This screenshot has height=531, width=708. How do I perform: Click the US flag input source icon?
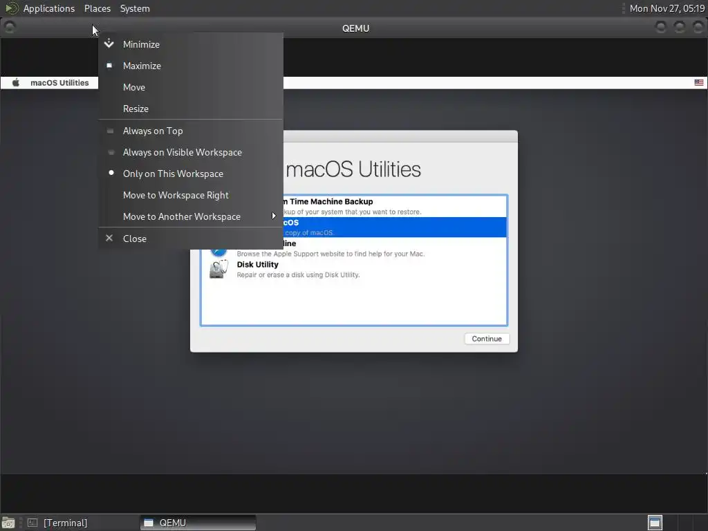[698, 83]
